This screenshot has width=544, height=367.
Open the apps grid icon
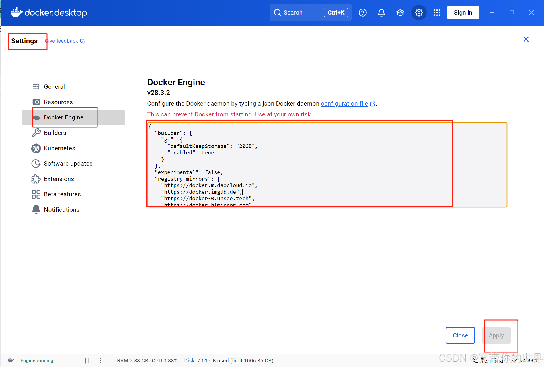(437, 13)
